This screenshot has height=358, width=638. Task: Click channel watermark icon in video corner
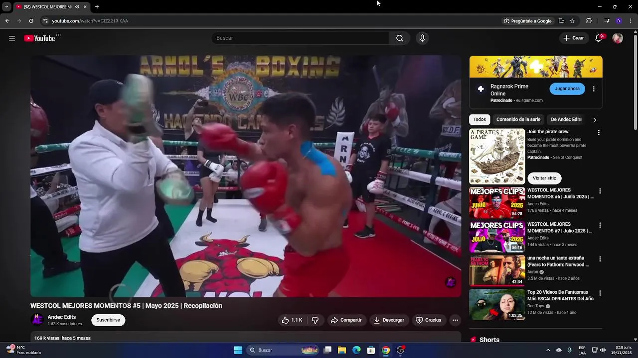click(451, 282)
